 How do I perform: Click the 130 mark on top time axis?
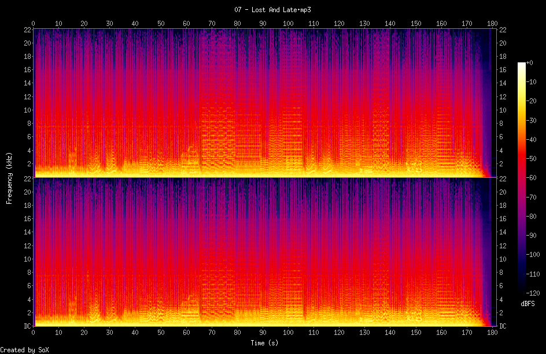point(364,23)
